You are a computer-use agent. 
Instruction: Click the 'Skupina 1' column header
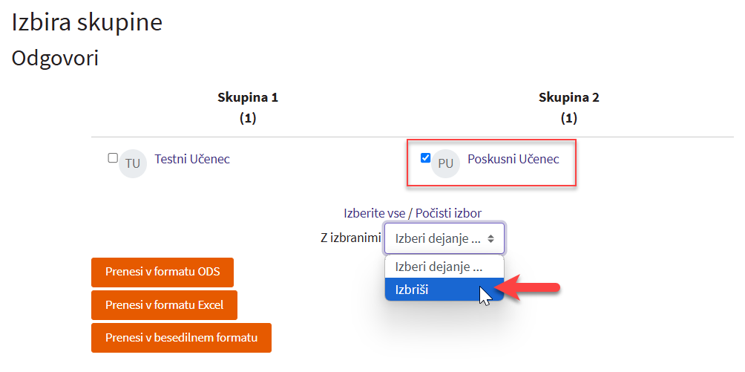[x=248, y=97]
